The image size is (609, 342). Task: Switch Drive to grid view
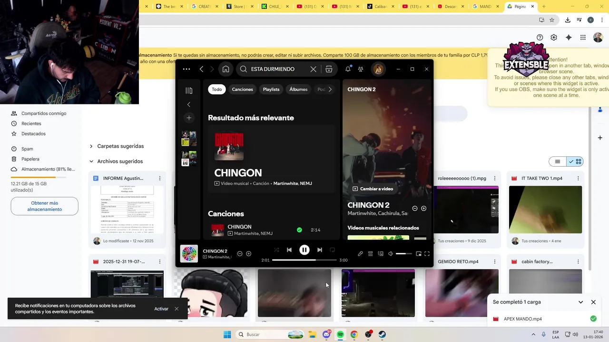[575, 161]
